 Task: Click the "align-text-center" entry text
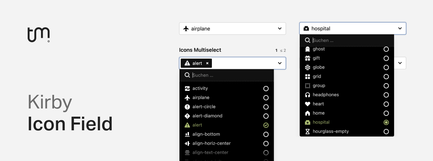coord(210,153)
